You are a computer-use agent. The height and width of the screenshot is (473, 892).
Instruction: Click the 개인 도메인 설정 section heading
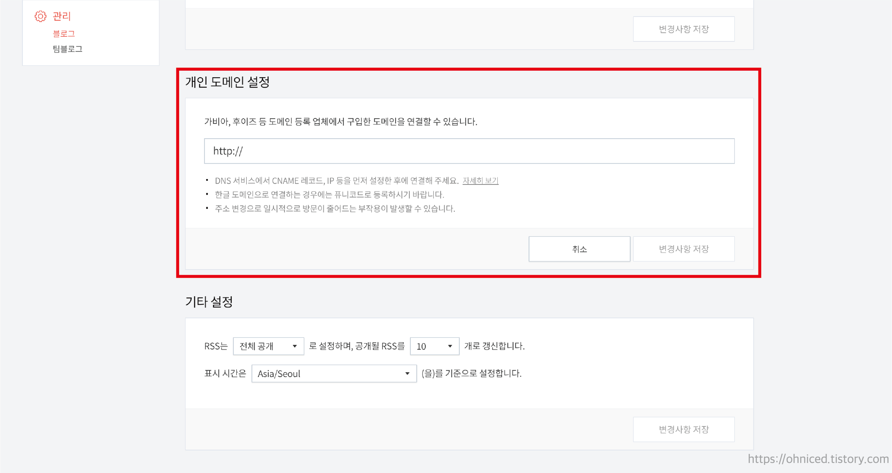point(227,82)
